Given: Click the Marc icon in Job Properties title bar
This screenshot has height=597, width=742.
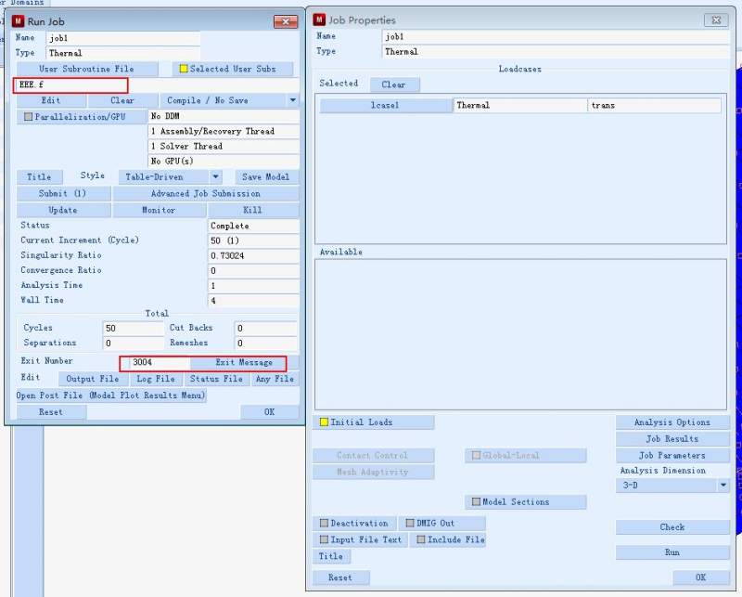Looking at the screenshot, I should (319, 19).
